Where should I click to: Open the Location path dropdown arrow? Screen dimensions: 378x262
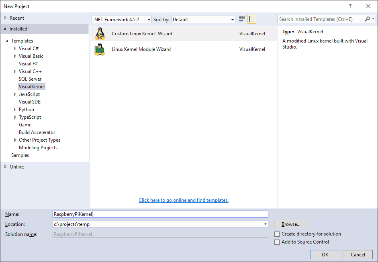coord(265,224)
